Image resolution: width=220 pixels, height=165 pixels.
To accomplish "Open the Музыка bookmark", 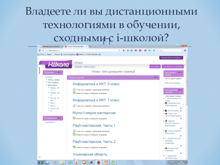I will pyautogui.click(x=56, y=54).
